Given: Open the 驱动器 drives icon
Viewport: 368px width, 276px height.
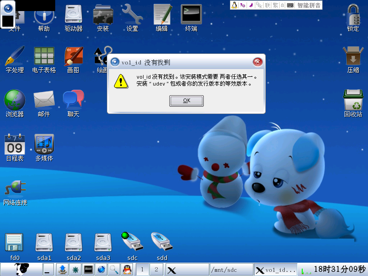Looking at the screenshot, I should 74,17.
